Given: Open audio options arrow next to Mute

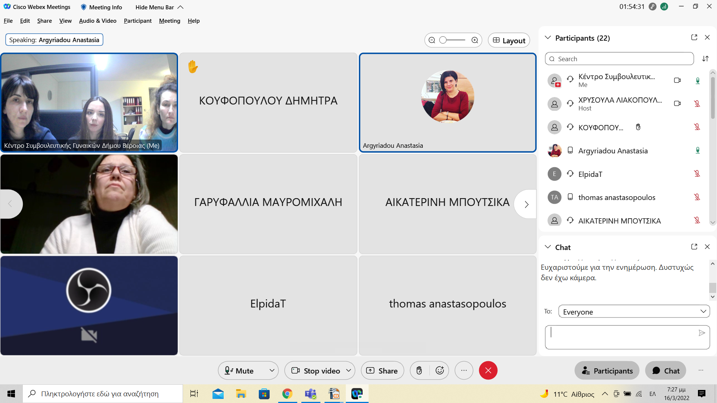Looking at the screenshot, I should click(x=272, y=371).
